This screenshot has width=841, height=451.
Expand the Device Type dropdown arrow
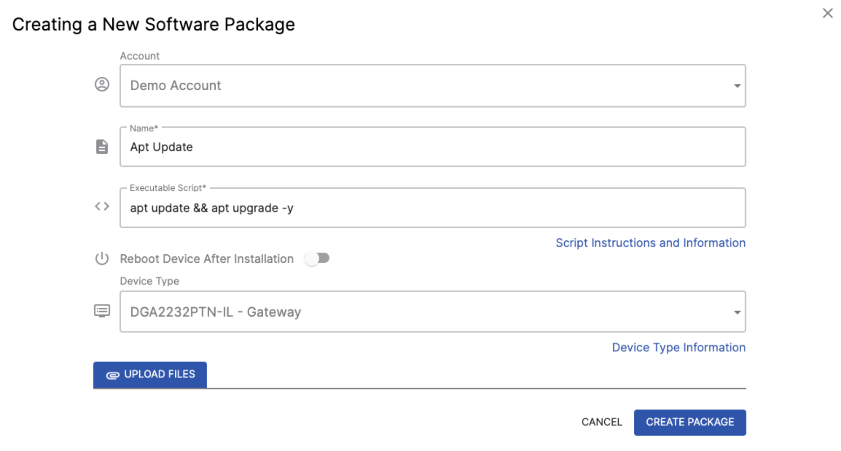click(737, 312)
